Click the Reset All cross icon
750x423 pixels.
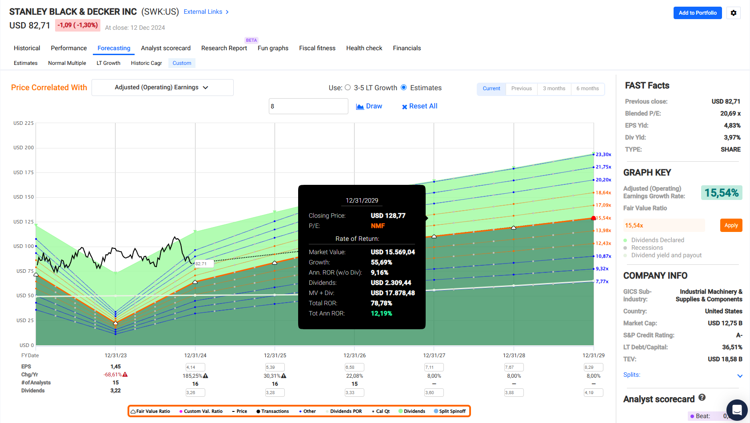(x=404, y=107)
